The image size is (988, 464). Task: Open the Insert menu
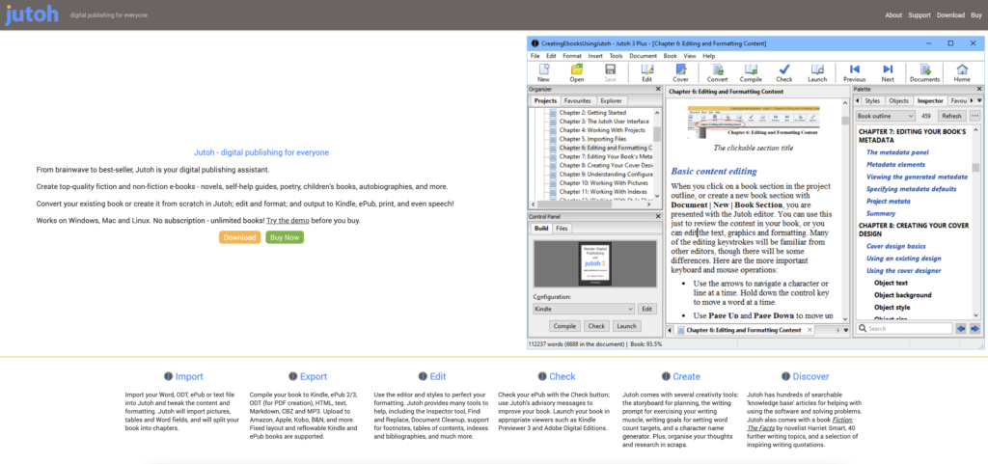(x=595, y=56)
